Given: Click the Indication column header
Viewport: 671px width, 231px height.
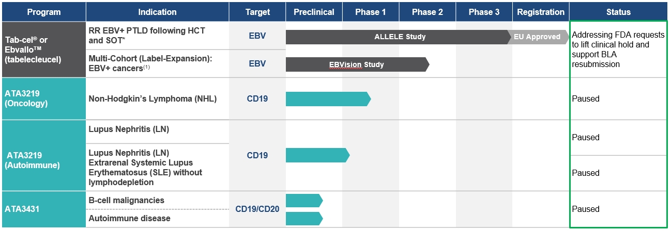Looking at the screenshot, I should (x=157, y=12).
